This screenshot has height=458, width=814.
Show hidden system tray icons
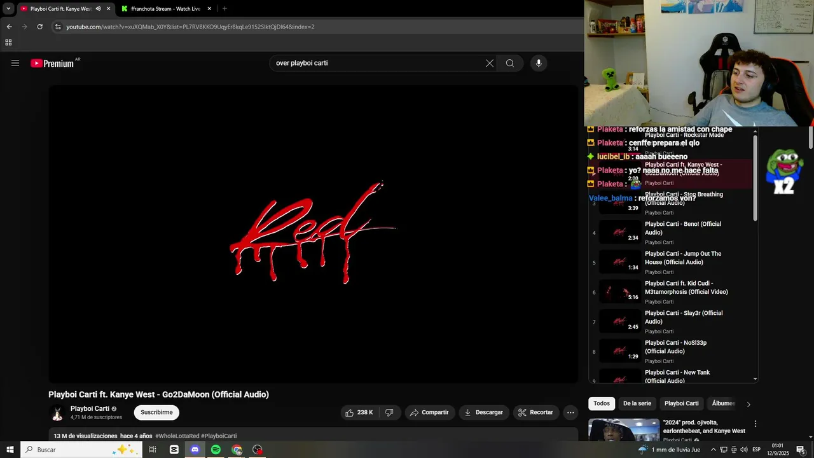coord(713,450)
